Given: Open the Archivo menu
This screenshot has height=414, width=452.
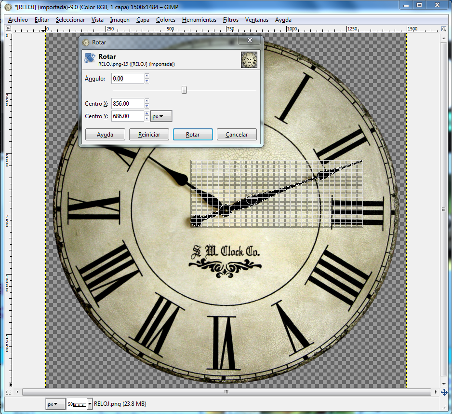Looking at the screenshot, I should point(18,20).
